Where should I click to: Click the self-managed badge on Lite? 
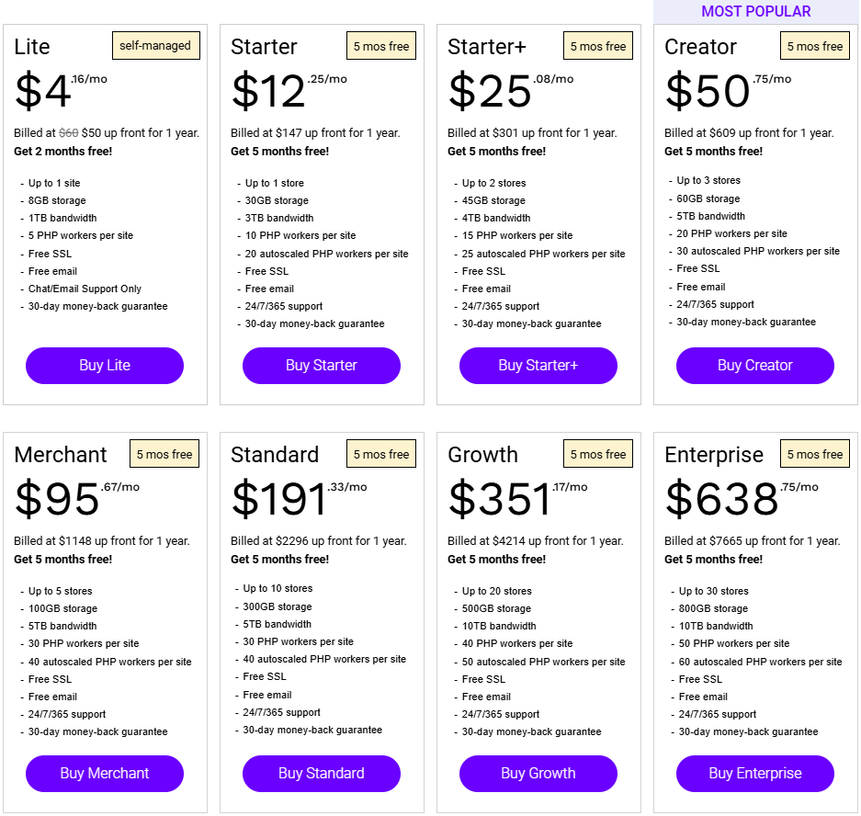pos(155,46)
